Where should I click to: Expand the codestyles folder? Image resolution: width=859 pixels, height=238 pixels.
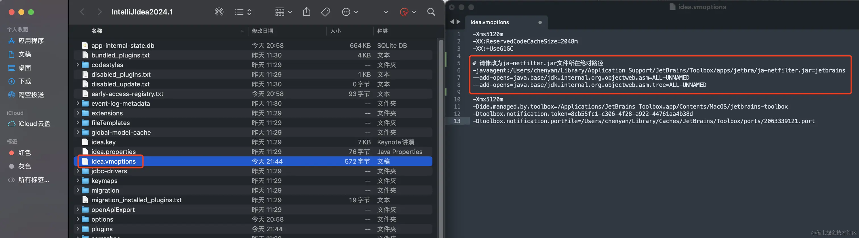click(x=78, y=65)
